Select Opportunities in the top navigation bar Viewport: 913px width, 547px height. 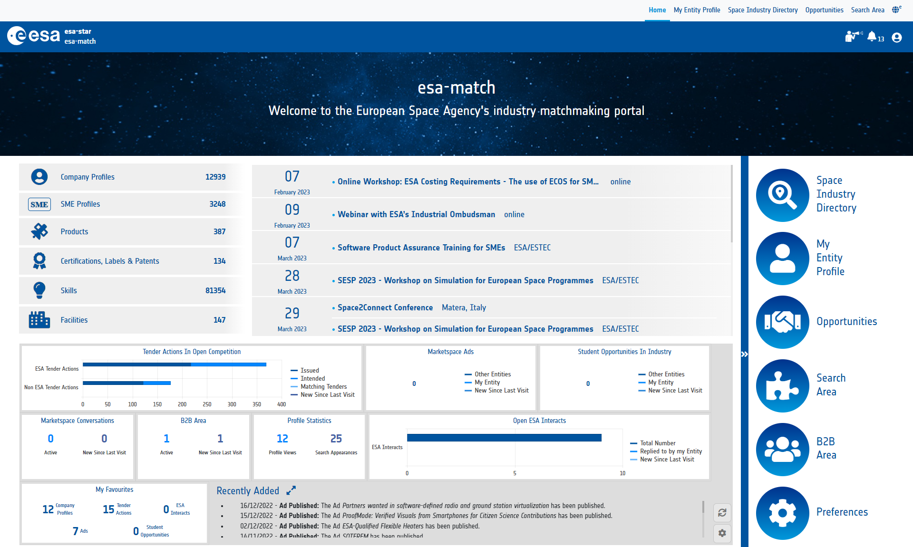tap(824, 10)
